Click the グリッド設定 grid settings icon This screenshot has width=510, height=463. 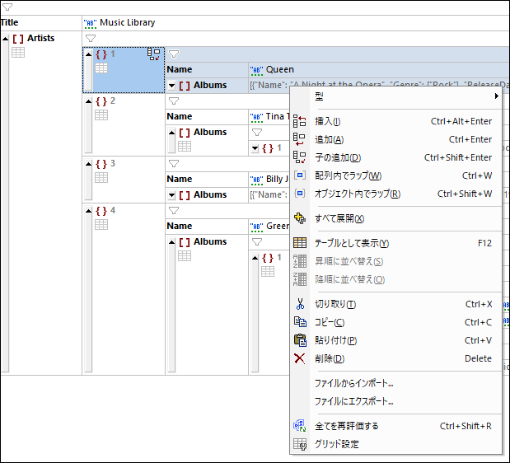pos(300,444)
